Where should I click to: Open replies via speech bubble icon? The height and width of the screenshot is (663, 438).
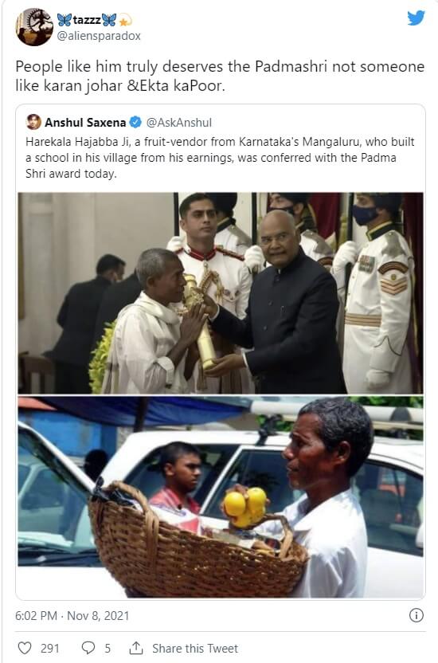click(x=88, y=648)
